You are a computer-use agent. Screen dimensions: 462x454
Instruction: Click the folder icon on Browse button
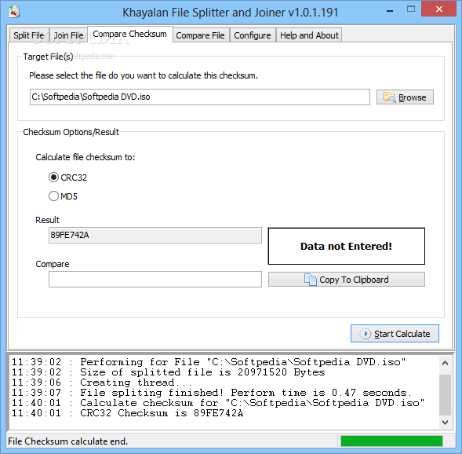(389, 97)
